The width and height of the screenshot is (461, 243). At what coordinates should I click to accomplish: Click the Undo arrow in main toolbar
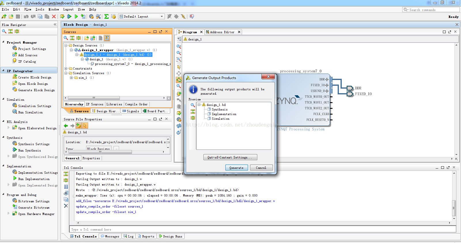point(26,16)
